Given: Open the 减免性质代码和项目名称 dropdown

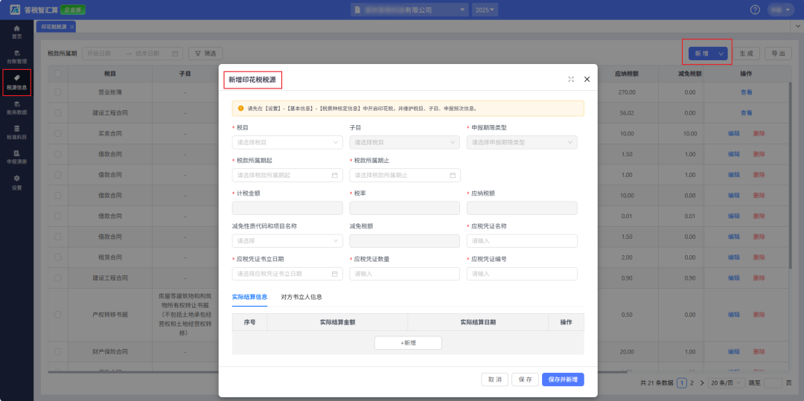Looking at the screenshot, I should [287, 241].
